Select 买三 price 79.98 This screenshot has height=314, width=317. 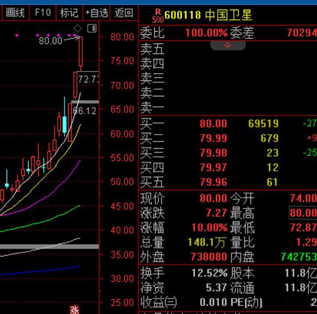[213, 153]
